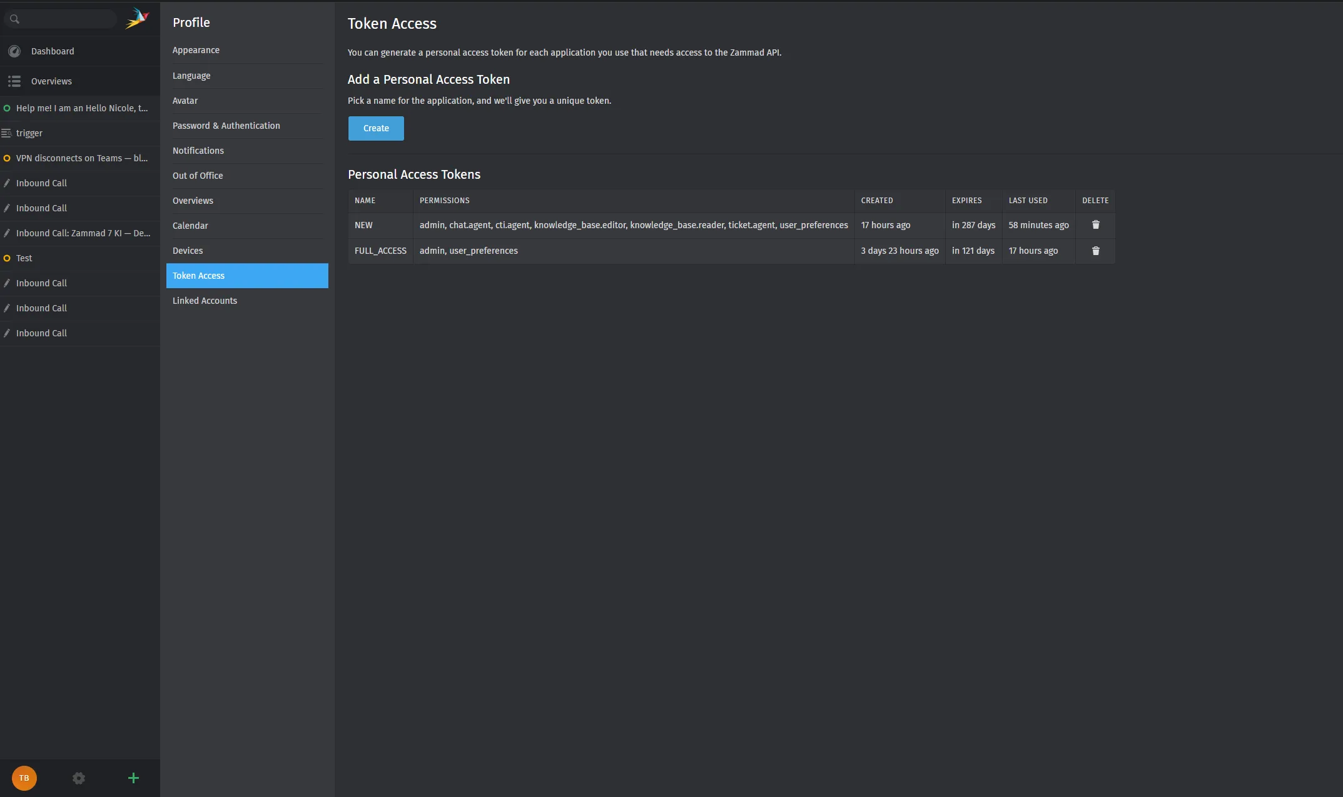
Task: Click the orange status circle beside VPN disconnects
Action: (x=7, y=158)
